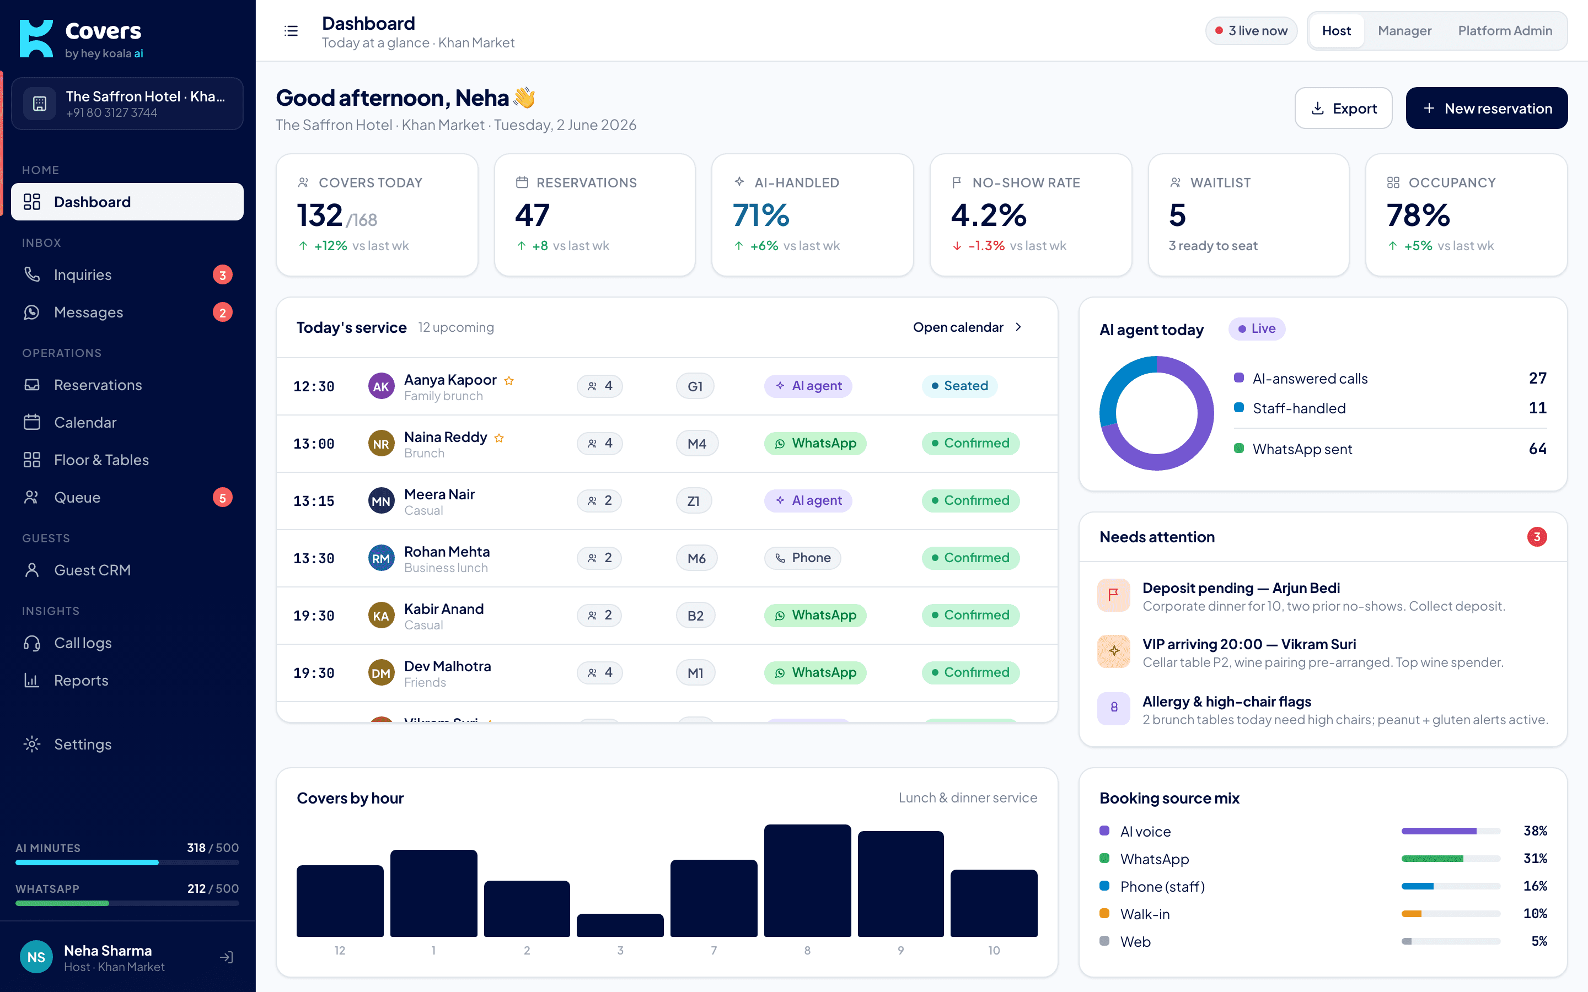Switch to the Manager role view

coord(1404,31)
